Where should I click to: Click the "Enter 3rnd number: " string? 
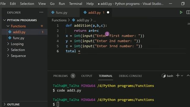(x=117, y=46)
